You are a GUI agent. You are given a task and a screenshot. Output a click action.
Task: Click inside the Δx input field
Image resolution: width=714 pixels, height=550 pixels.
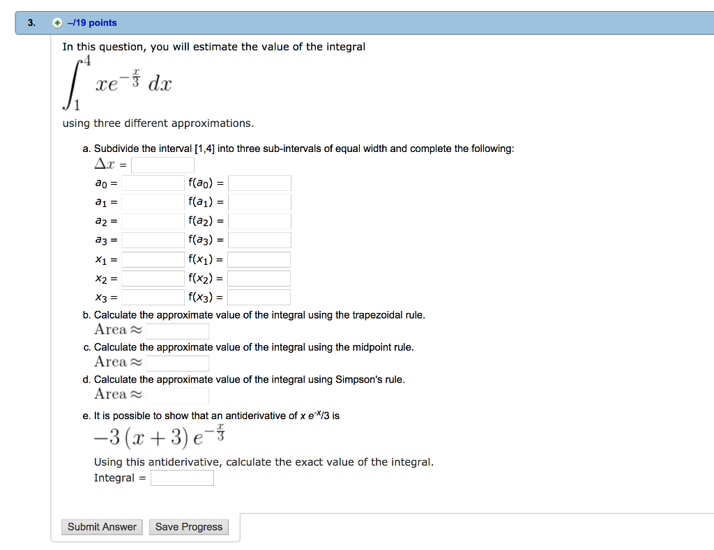coord(162,165)
